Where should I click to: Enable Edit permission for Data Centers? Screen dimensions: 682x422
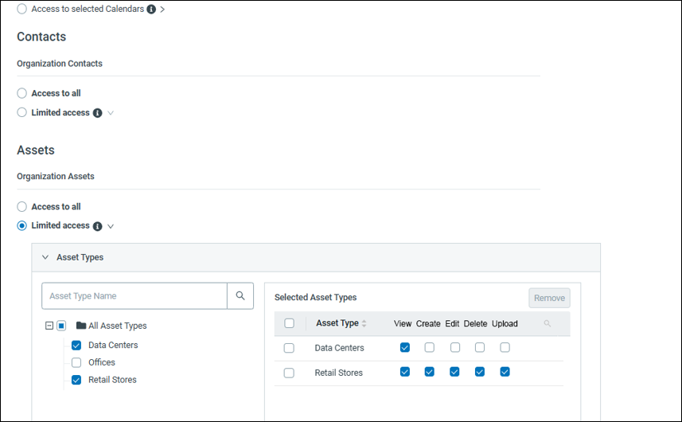click(x=455, y=347)
